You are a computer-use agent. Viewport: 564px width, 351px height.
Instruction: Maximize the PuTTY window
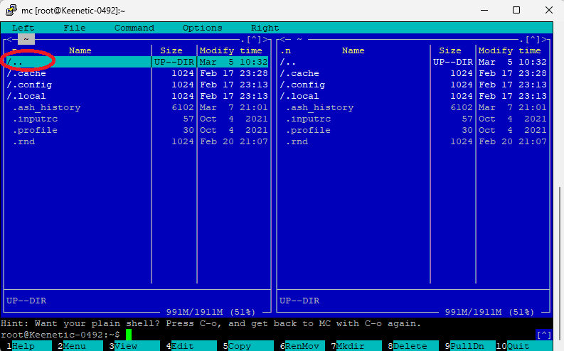point(516,10)
